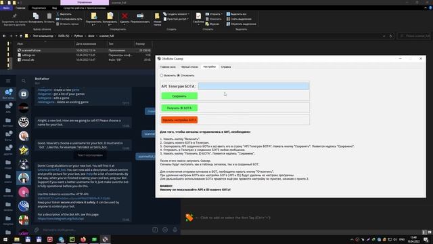433x244 pixels.
Task: Open the pink S avatar chat in Telegram
Action: point(24,192)
